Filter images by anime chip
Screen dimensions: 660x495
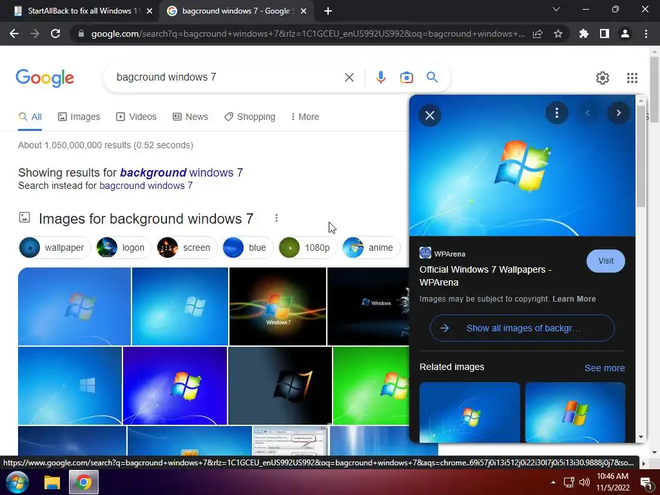(x=371, y=247)
